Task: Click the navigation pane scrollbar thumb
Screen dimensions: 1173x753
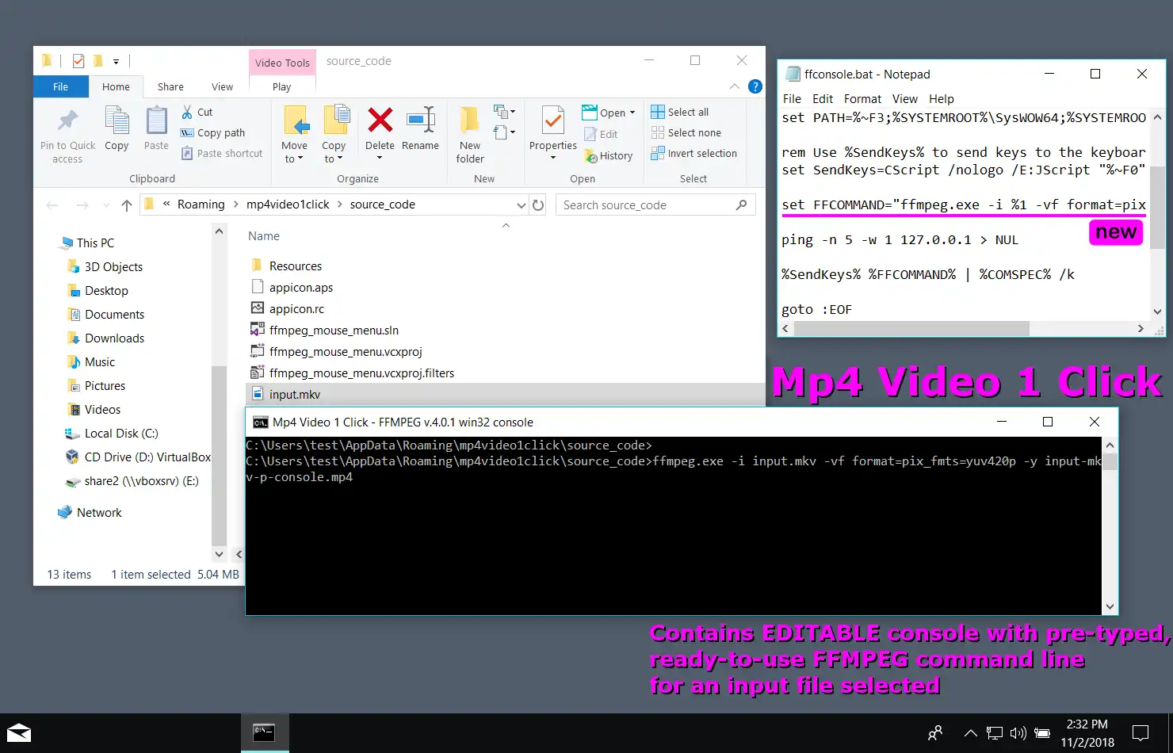Action: point(219,456)
